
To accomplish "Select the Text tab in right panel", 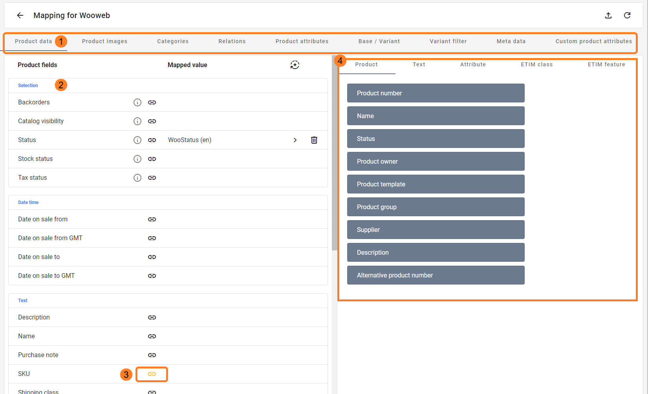I will (419, 64).
